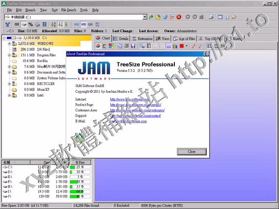Image resolution: width=279 pixels, height=209 pixels.
Task: Click the E-Mail address link
Action: coord(129,121)
